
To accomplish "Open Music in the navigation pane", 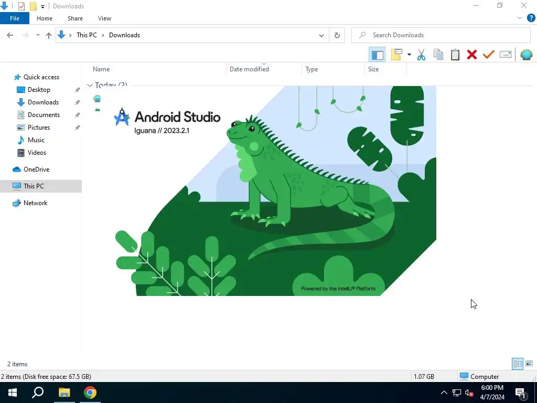I will click(x=36, y=140).
